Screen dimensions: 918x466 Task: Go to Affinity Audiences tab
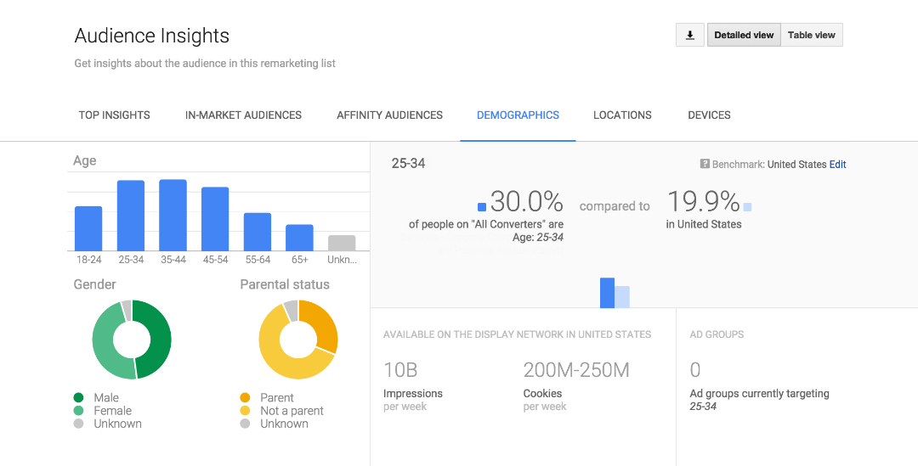(389, 115)
